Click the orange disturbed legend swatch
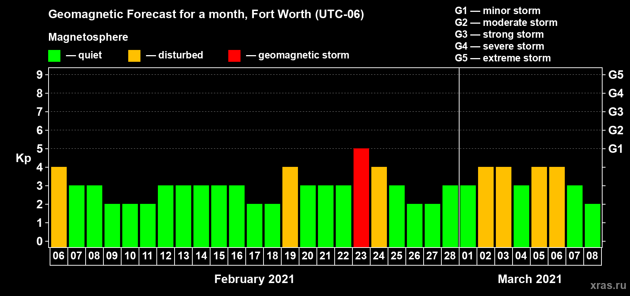The image size is (630, 296). pos(134,56)
